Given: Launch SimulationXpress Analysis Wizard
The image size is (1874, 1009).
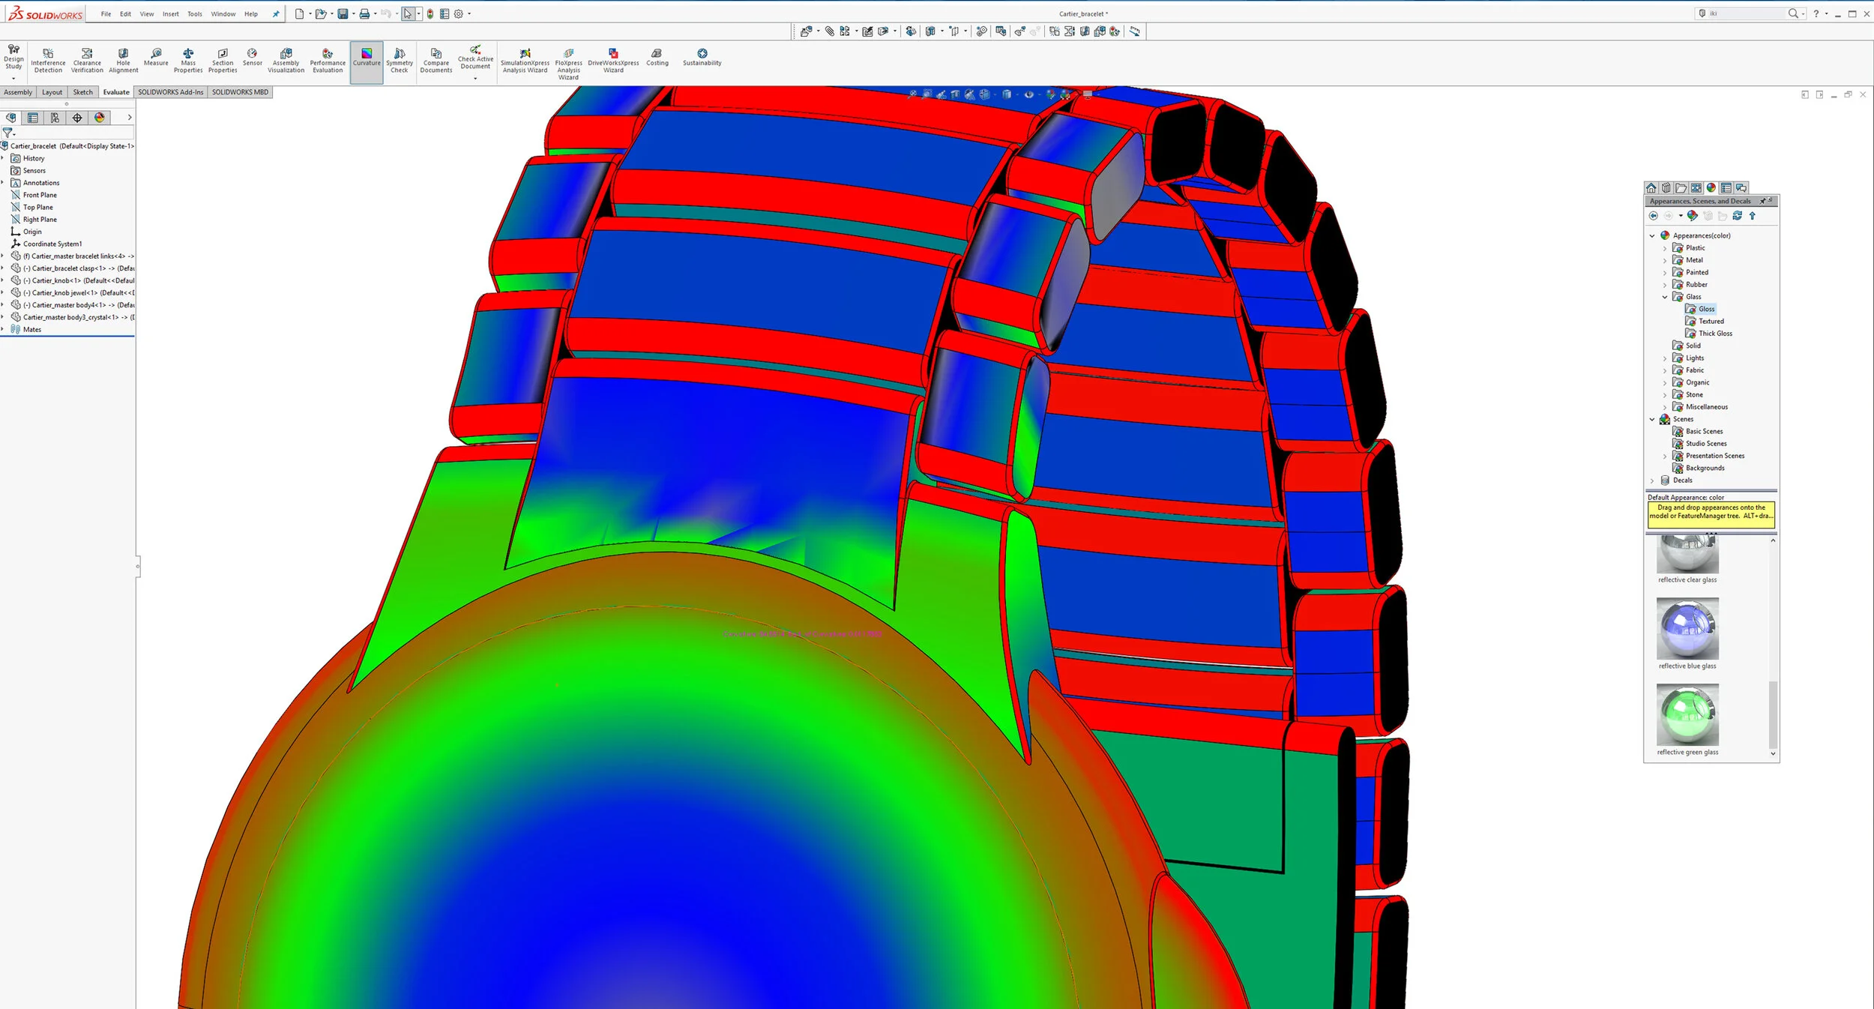Looking at the screenshot, I should [525, 61].
